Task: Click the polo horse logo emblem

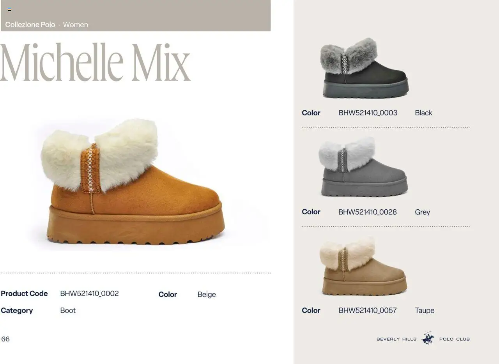Action: click(428, 338)
